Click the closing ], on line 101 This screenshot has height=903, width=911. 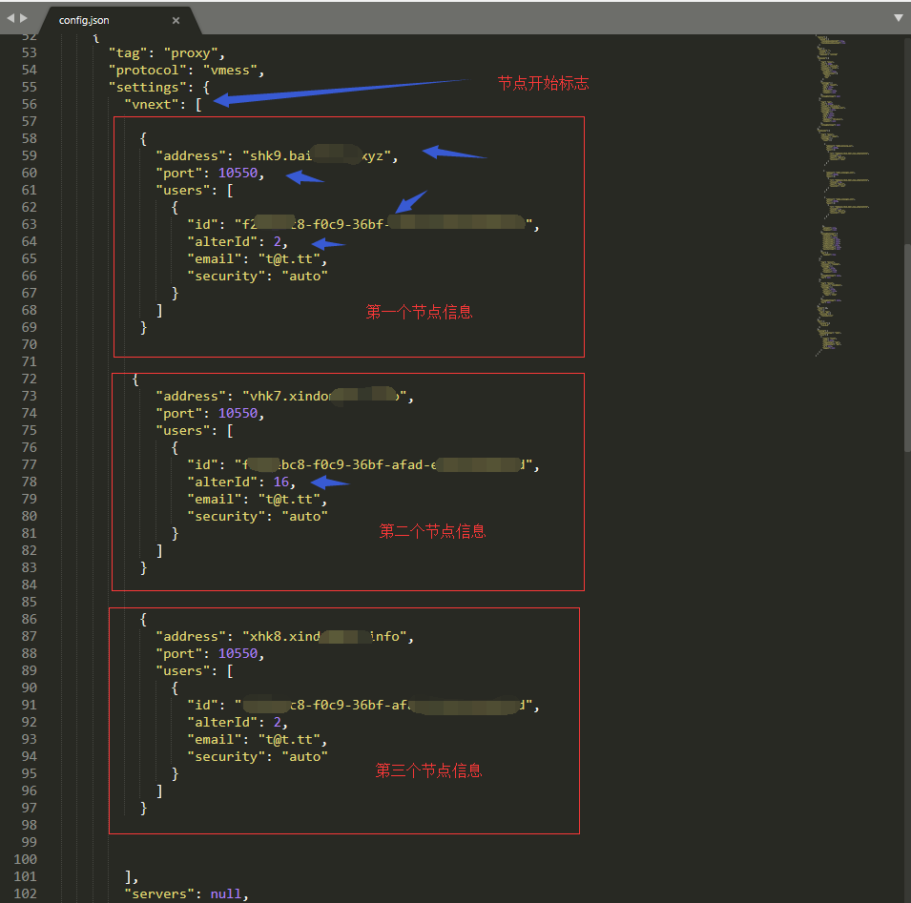[x=132, y=877]
